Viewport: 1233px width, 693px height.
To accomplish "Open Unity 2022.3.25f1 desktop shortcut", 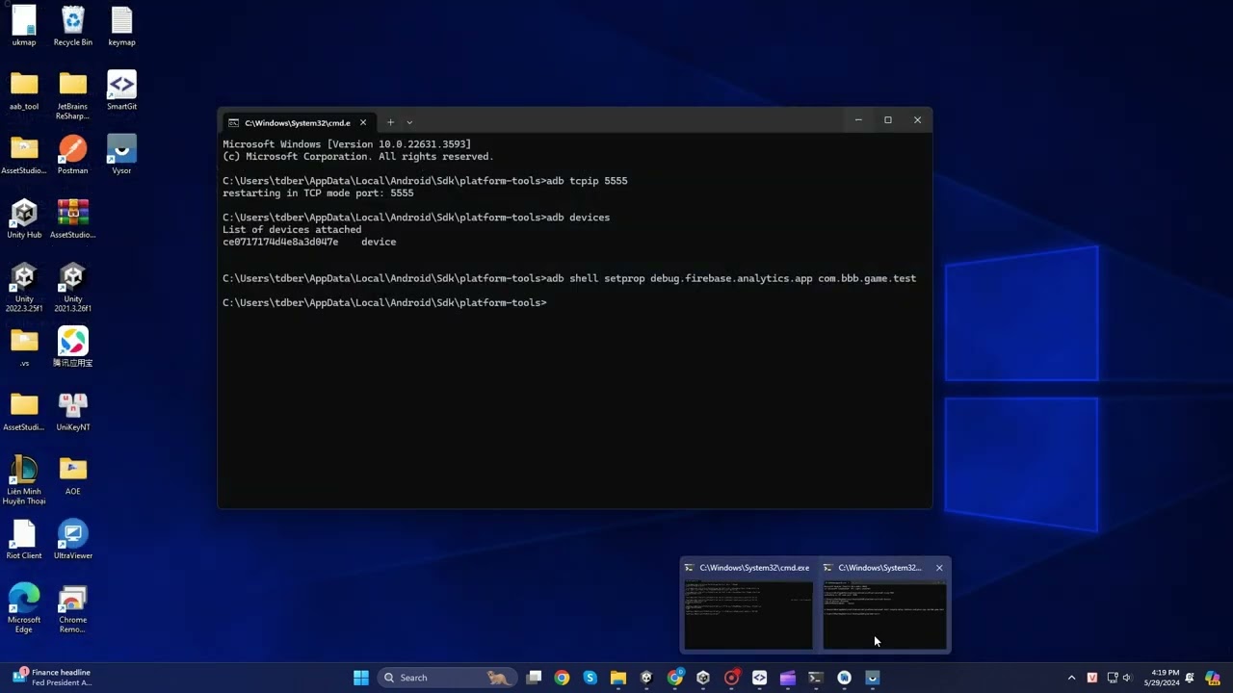I will click(24, 287).
